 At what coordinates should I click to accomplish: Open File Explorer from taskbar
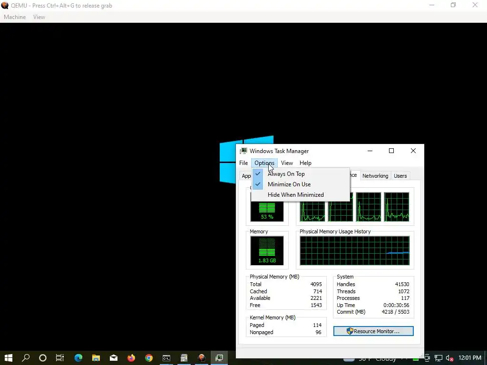click(x=96, y=358)
